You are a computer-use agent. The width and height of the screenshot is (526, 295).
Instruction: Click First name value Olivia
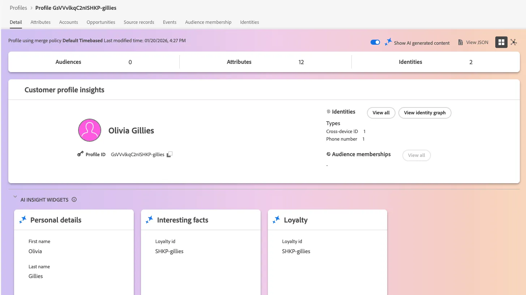pyautogui.click(x=35, y=251)
